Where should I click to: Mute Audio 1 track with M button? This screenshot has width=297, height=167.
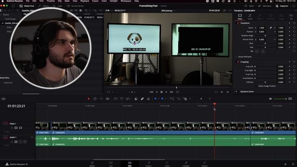[x=25, y=142]
